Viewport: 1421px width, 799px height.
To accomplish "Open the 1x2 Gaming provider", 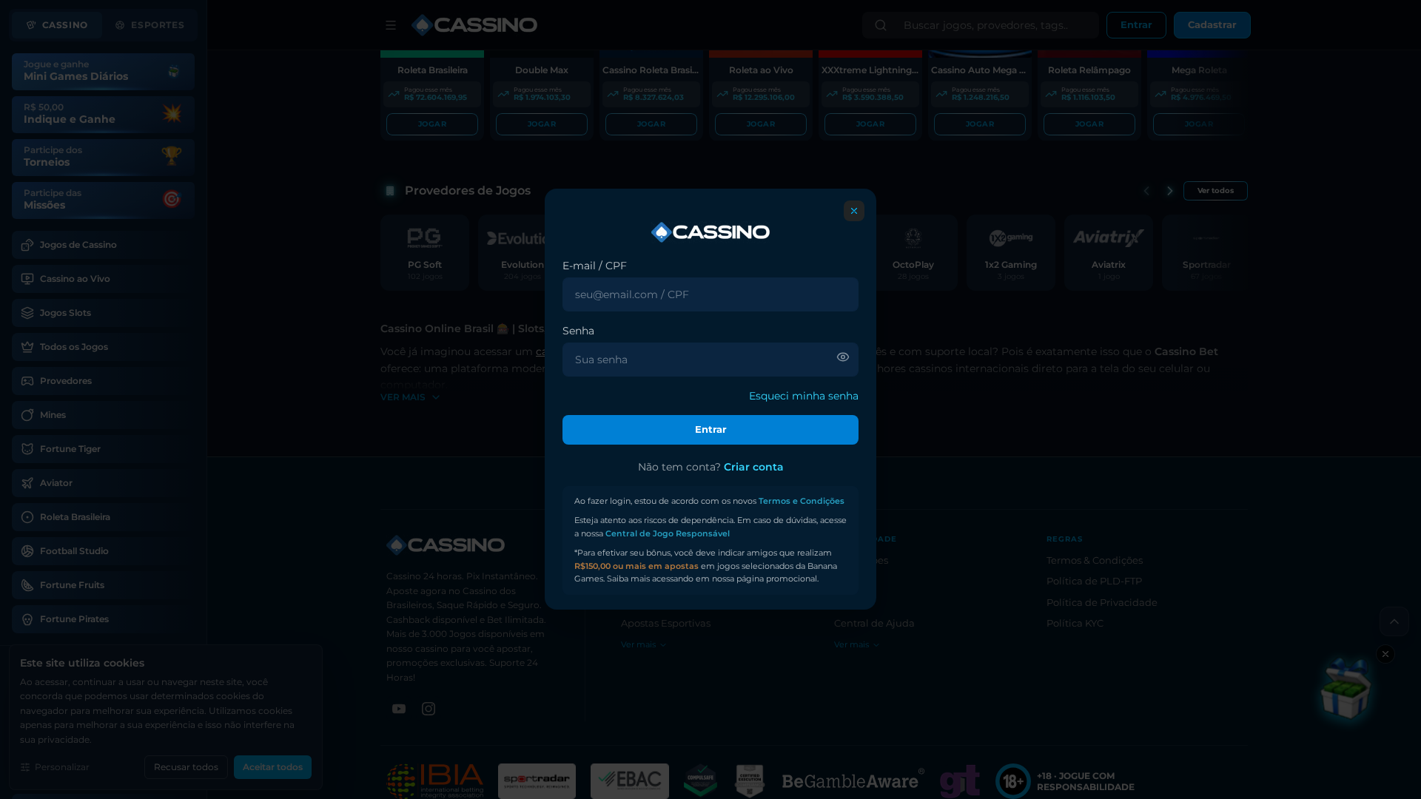I will point(1011,252).
